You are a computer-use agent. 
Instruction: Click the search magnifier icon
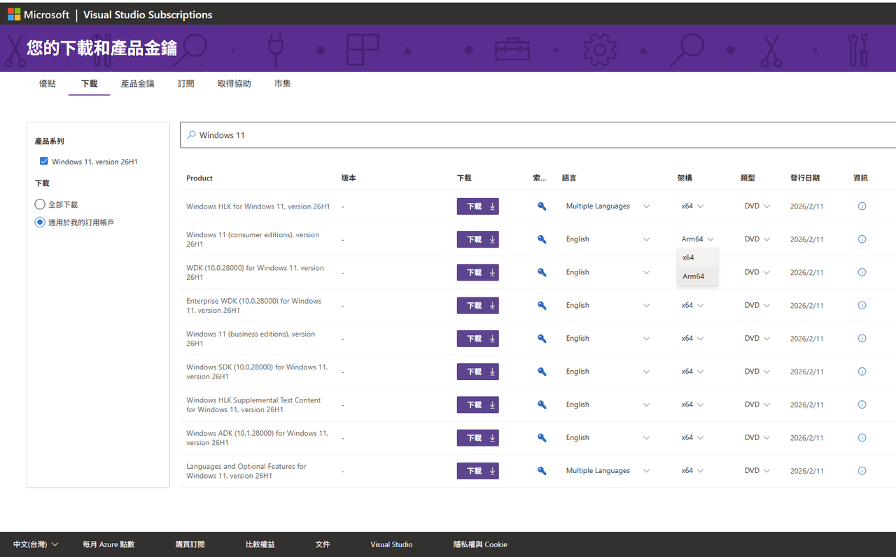click(191, 135)
